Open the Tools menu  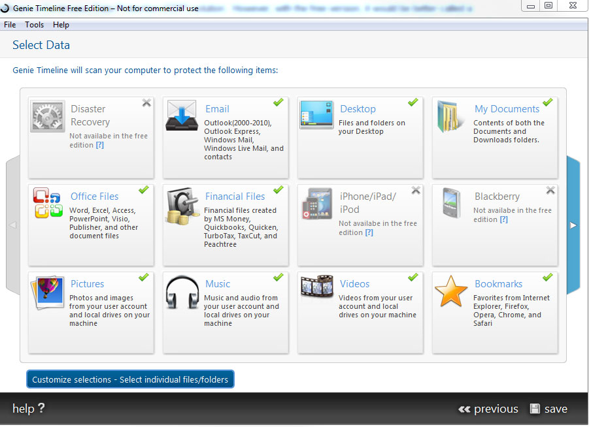point(34,25)
